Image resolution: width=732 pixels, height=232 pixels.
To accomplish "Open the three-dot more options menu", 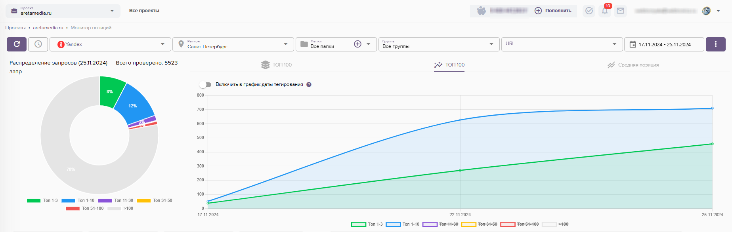I will click(715, 44).
